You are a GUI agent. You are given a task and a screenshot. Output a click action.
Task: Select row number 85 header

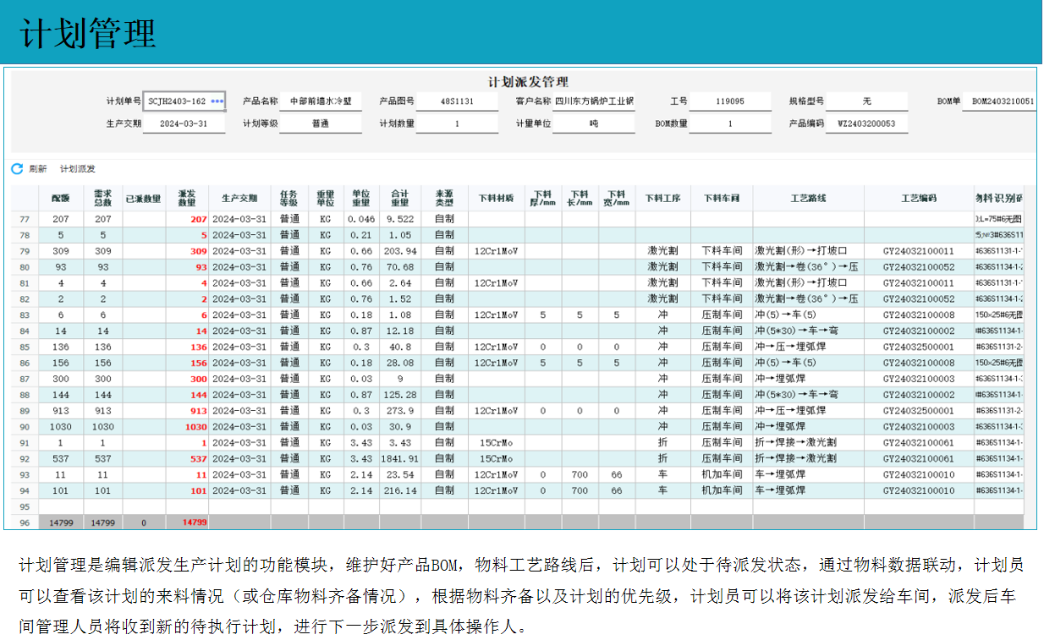coord(25,347)
